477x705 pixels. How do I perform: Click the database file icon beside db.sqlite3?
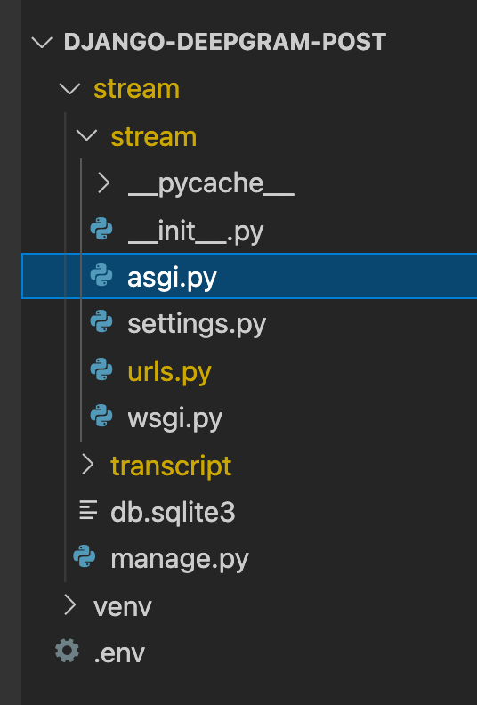tap(88, 510)
